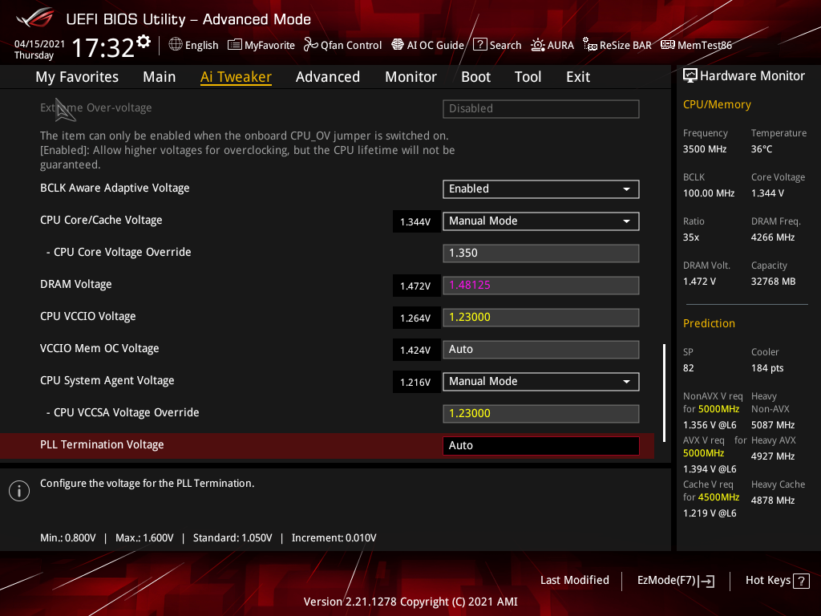The image size is (821, 616).
Task: Toggle ReSize BAR icon
Action: pyautogui.click(x=590, y=45)
